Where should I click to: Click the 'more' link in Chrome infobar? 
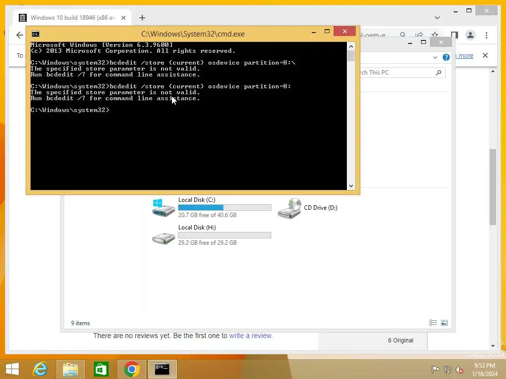[x=465, y=55]
